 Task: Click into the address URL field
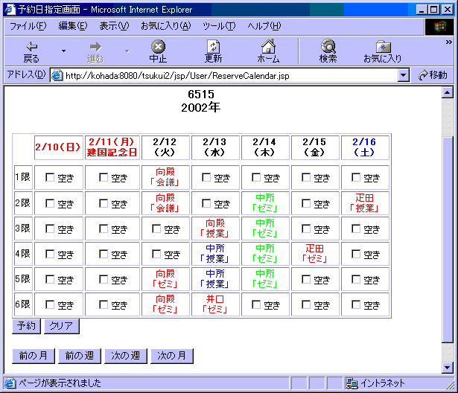point(223,75)
